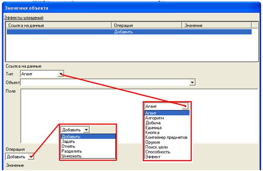Open the Операция combo box arrow at bottom left
This screenshot has height=171, width=263.
[31, 157]
